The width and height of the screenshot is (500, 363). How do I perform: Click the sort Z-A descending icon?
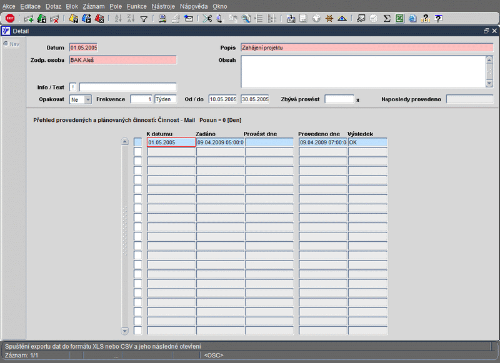tap(131, 19)
